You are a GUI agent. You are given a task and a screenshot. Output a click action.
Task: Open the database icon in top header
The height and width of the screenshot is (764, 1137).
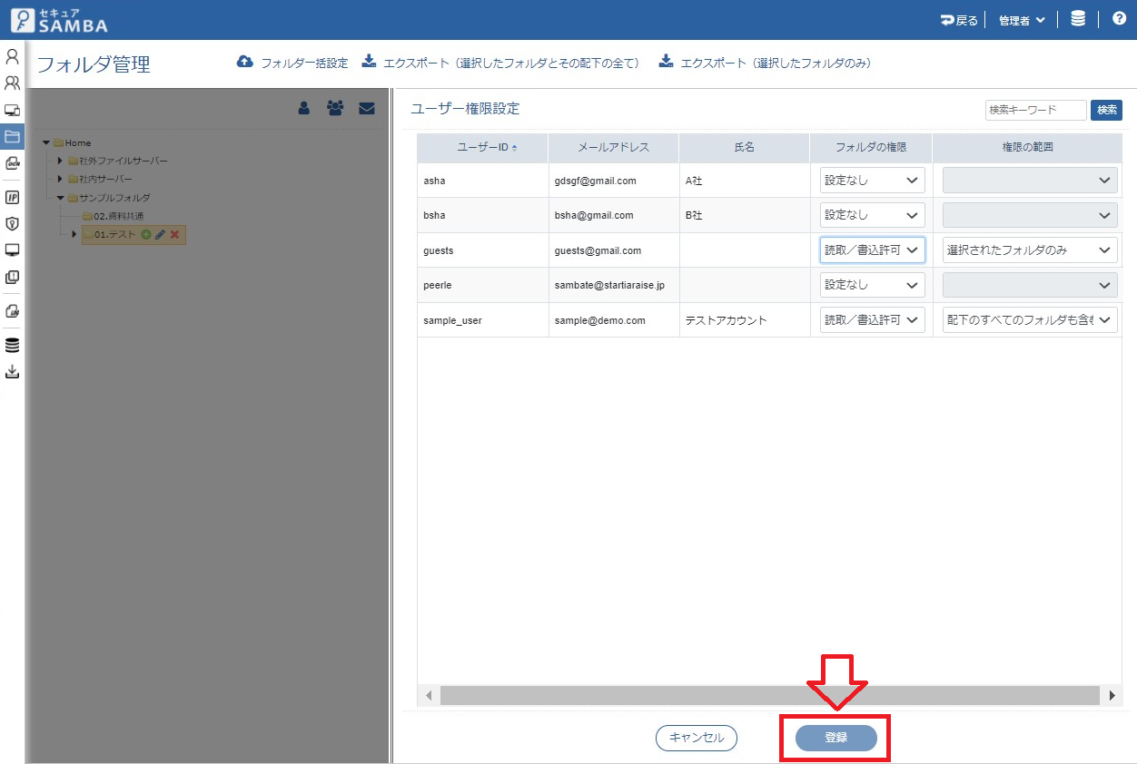(x=1078, y=19)
